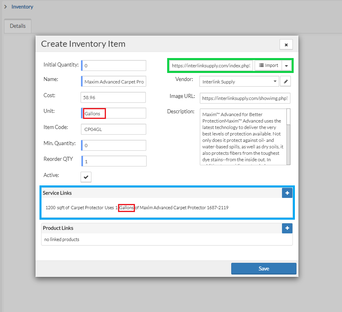Click the Import button
The height and width of the screenshot is (312, 342).
pos(268,66)
